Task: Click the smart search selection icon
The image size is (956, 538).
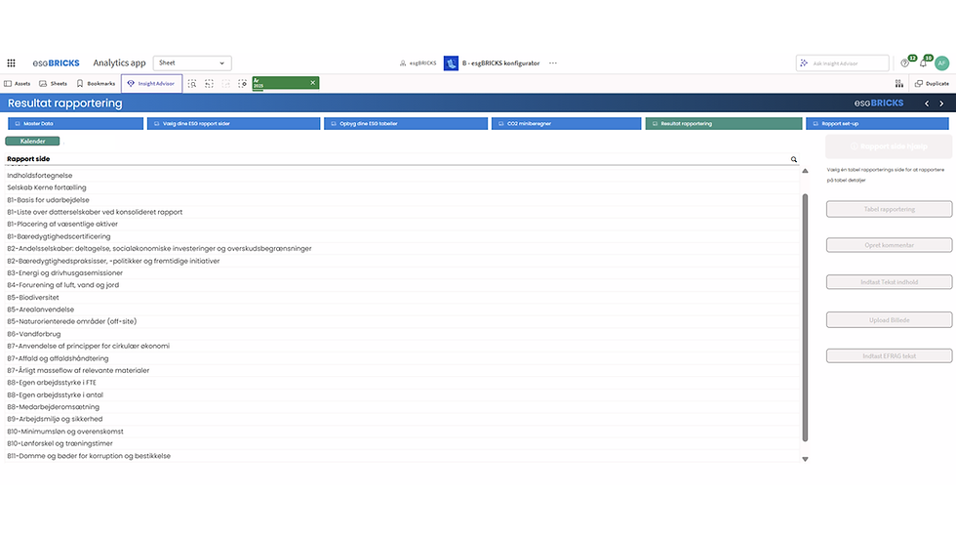Action: point(192,84)
